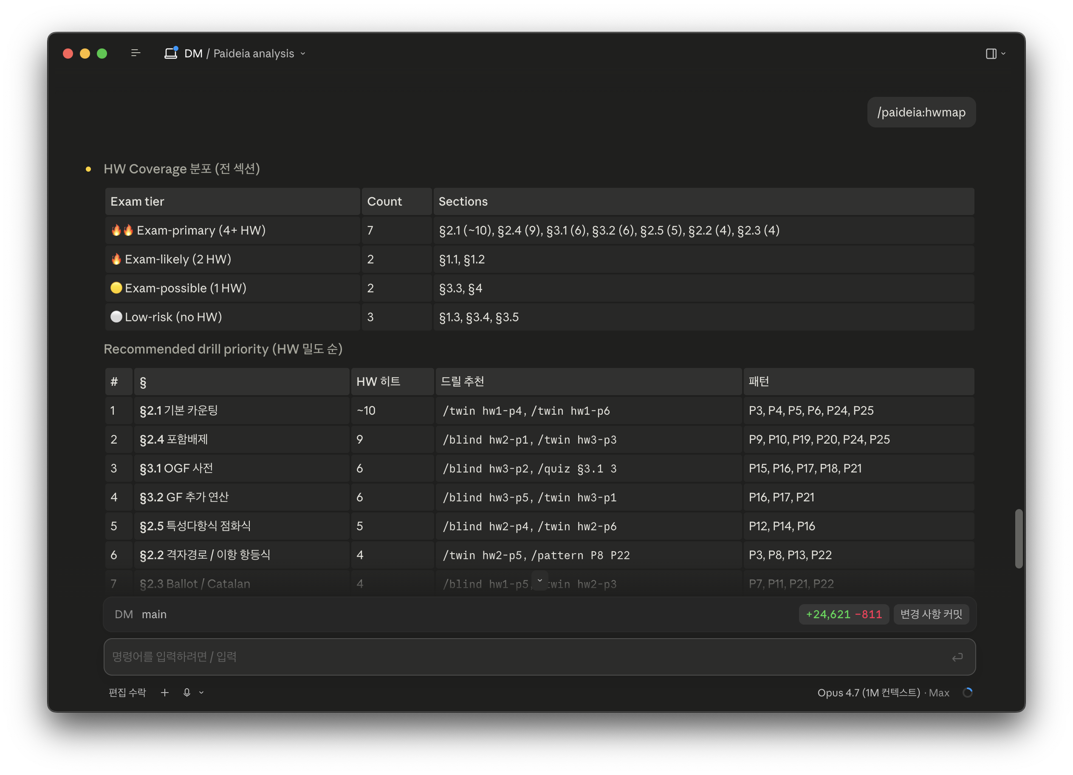Click the P12, P14, P16 pattern cell
The width and height of the screenshot is (1073, 775).
click(858, 526)
